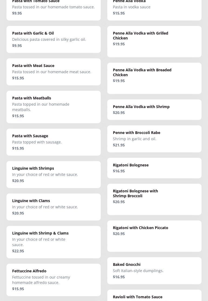Select Linguine with Shrimps dish
This screenshot has width=208, height=301.
point(53,175)
